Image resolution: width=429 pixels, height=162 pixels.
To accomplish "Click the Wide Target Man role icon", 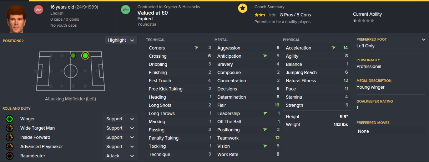I will point(10,128).
